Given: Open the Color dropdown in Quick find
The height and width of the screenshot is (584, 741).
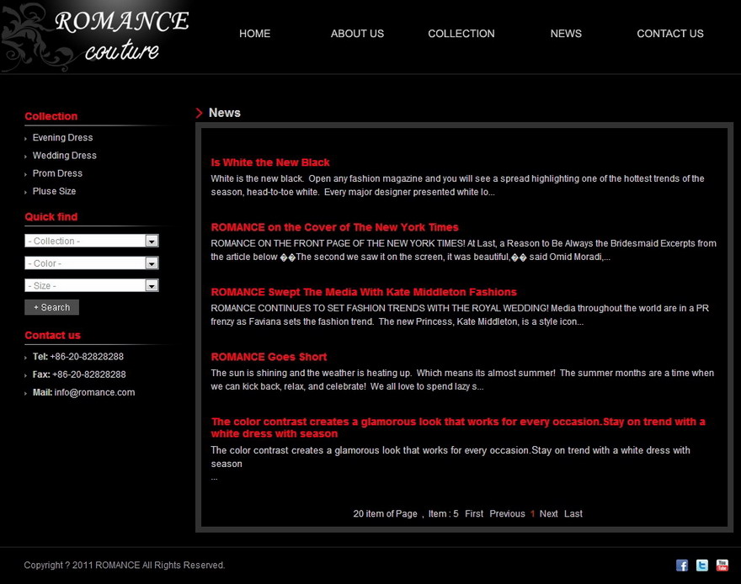Looking at the screenshot, I should click(92, 263).
